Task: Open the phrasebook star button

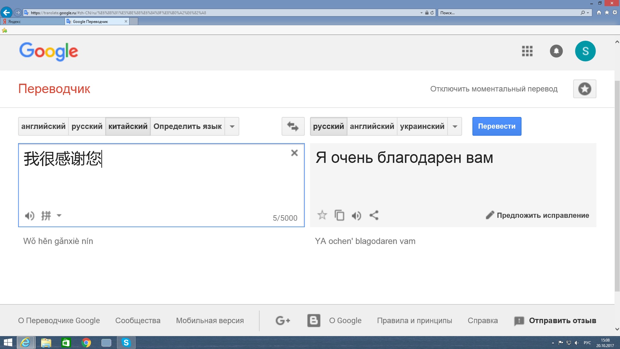Action: (x=584, y=89)
